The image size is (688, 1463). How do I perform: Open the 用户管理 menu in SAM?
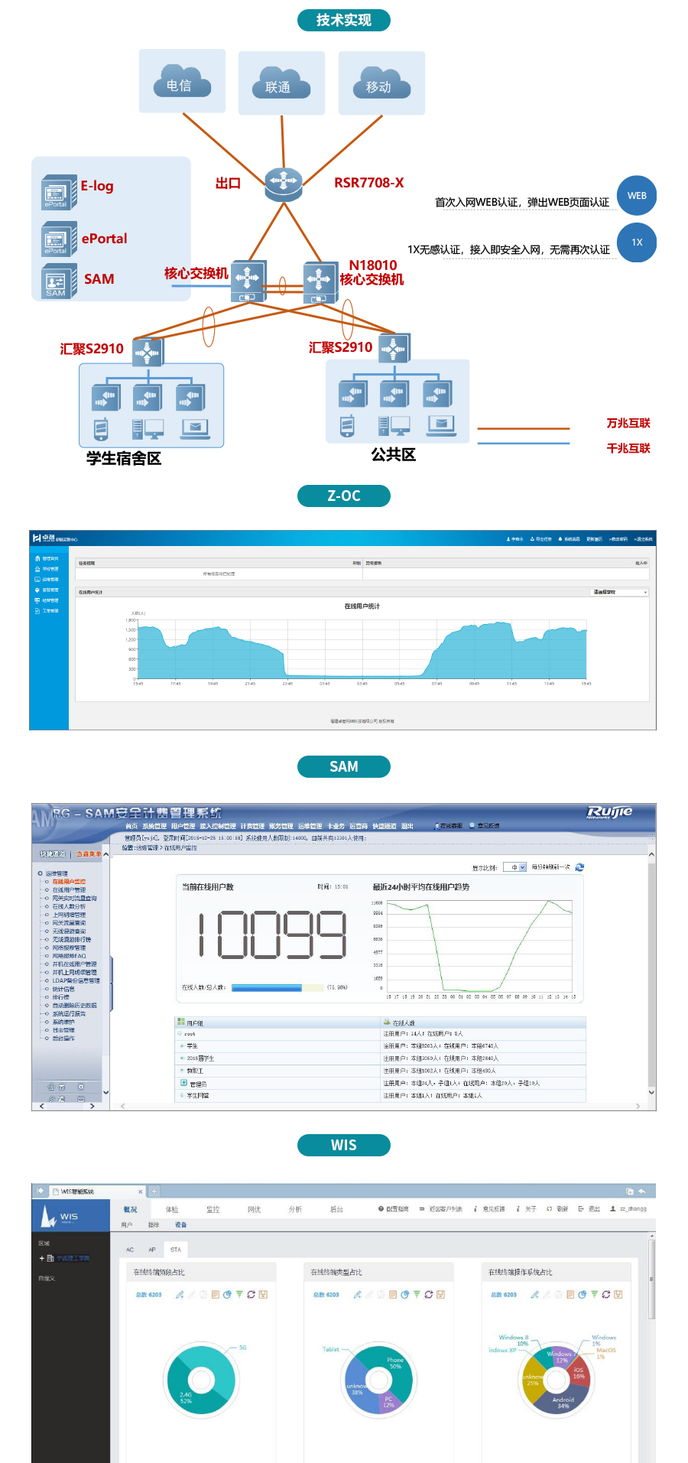[183, 826]
